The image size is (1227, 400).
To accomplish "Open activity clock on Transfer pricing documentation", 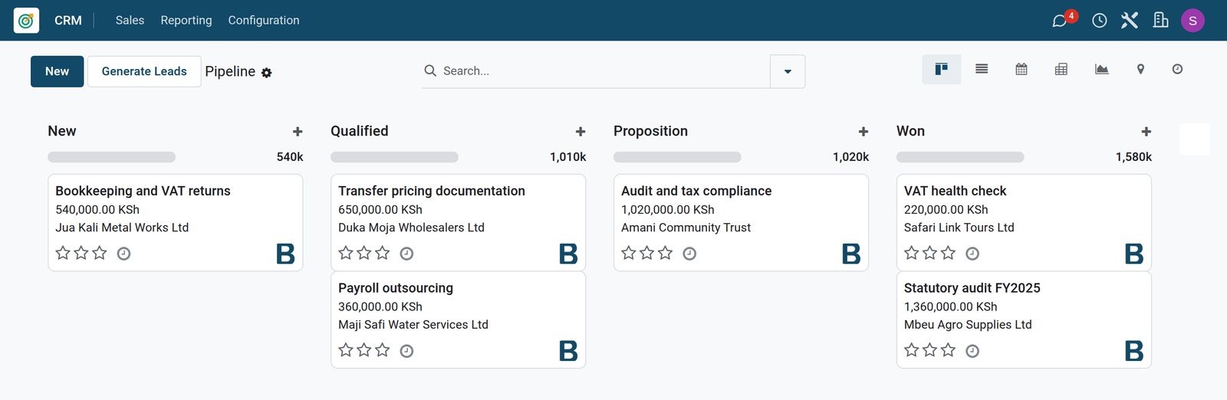I will pyautogui.click(x=406, y=254).
